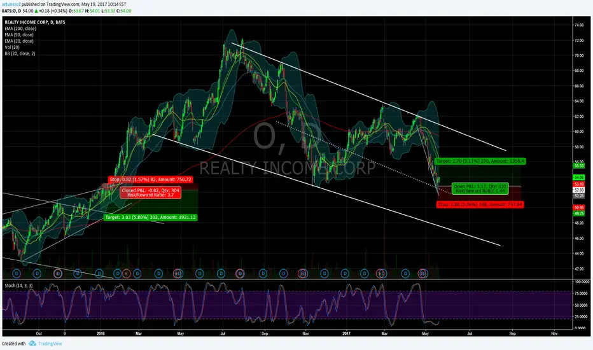Click the 54.00 current price tag
This screenshot has width=593, height=350.
click(579, 178)
